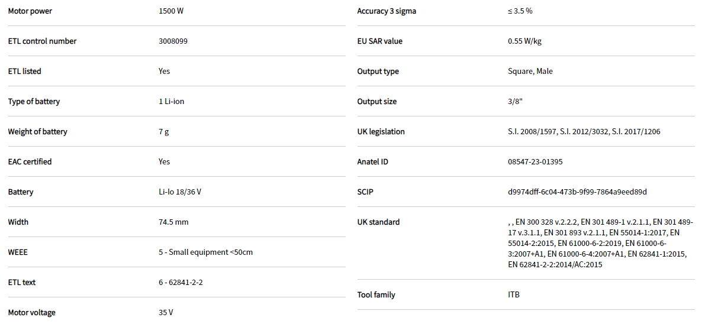Screen dimensions: 705x324
Task: Select the WEEE '5 - Small equipment <50cm' value
Action: coord(205,252)
